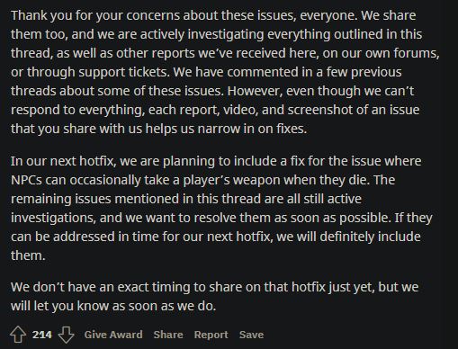Click the word "investigations," starting a line
Screen dimensions: 458x349
[54, 218]
